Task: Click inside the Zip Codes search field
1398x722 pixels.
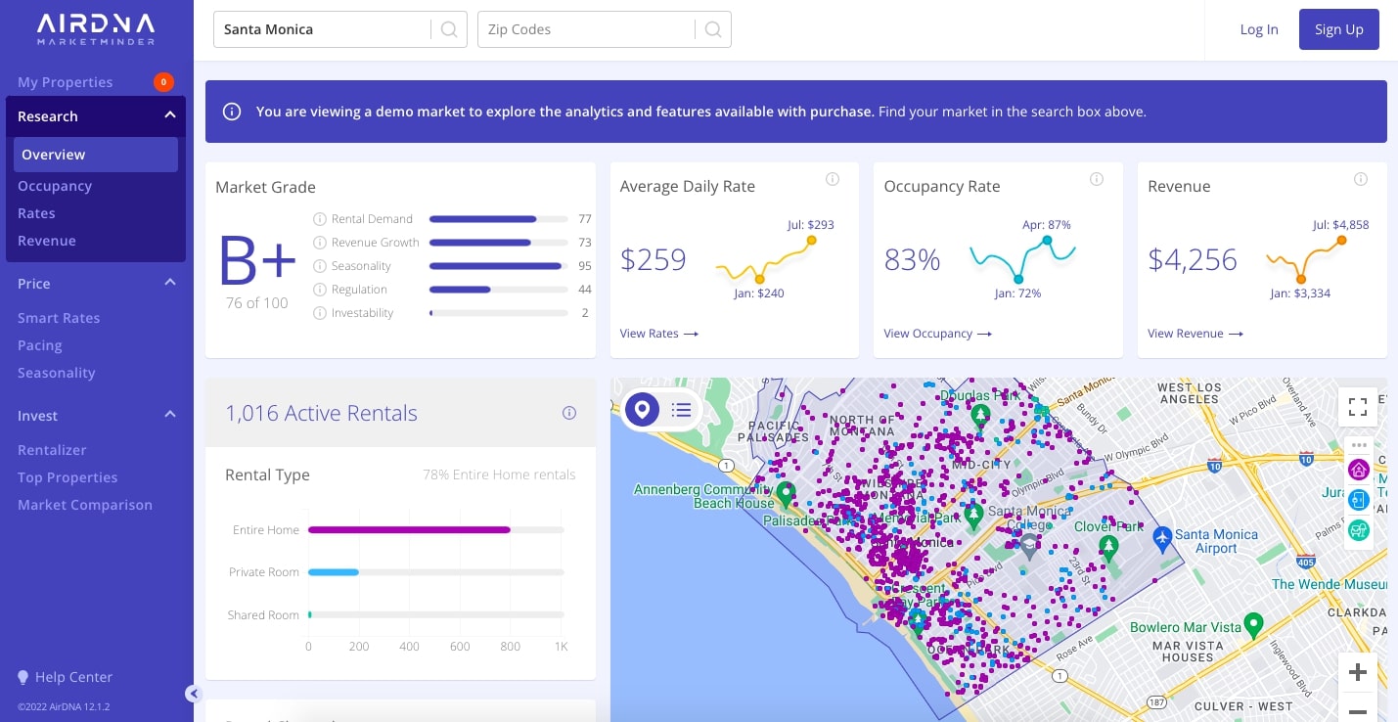Action: (587, 29)
